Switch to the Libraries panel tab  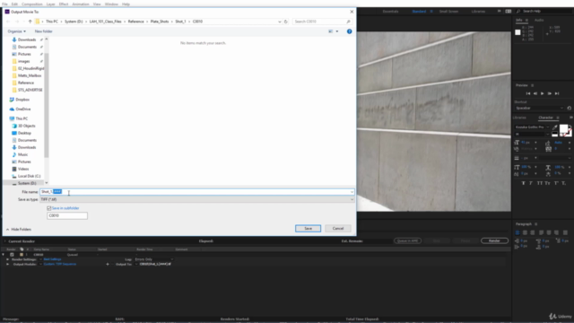[519, 118]
